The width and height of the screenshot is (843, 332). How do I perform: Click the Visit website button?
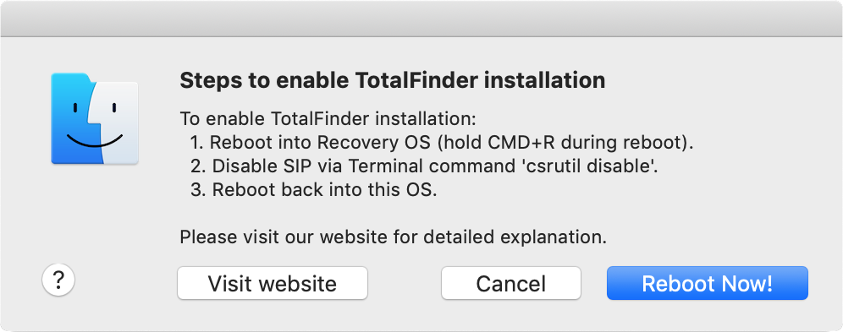pos(273,283)
